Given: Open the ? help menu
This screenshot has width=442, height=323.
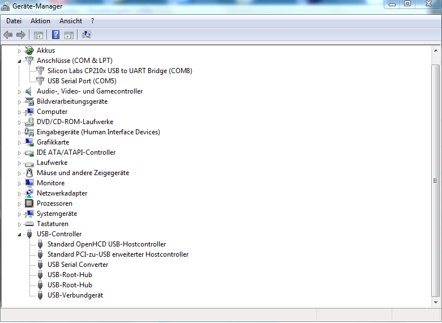Looking at the screenshot, I should tap(93, 21).
